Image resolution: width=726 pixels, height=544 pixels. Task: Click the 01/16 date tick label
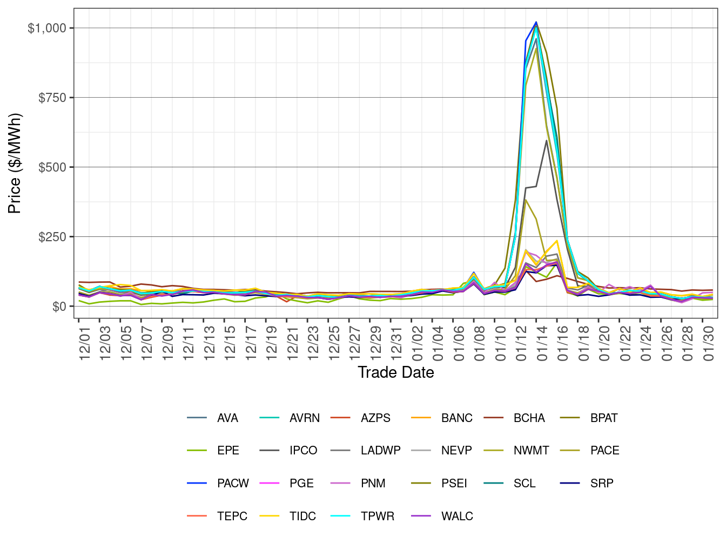562,342
